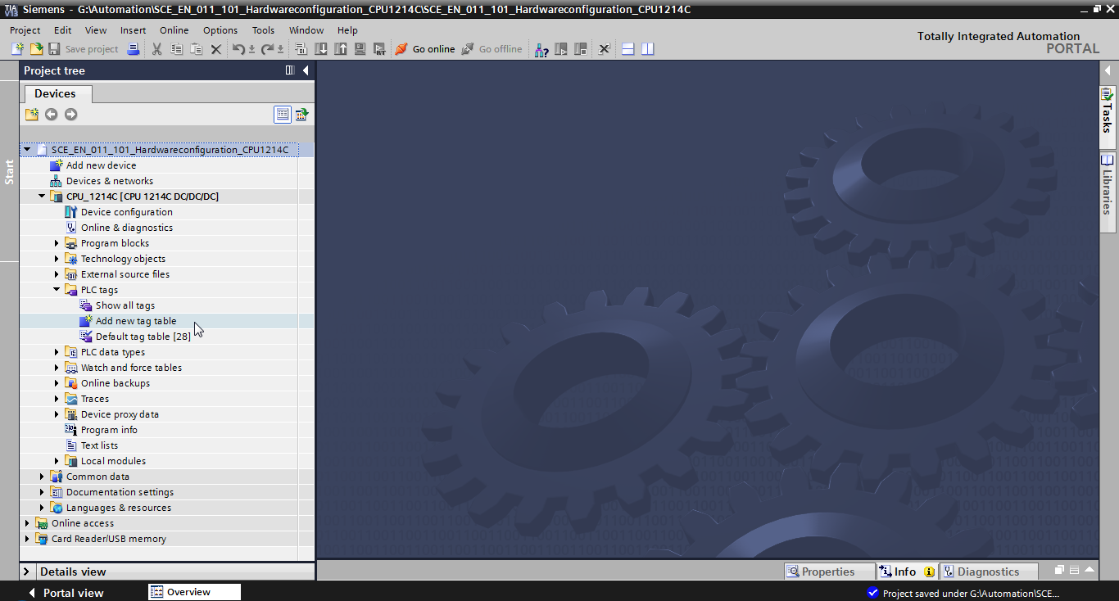Click Go online

click(424, 49)
